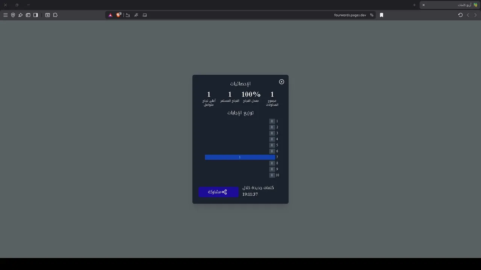
Task: Click the أعلى نجاح متواصل label
Action: (209, 103)
